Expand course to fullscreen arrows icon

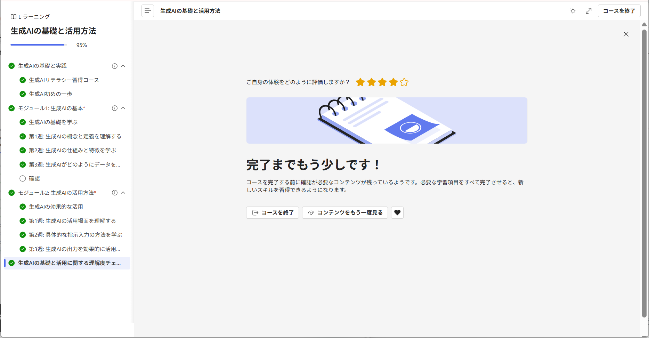pyautogui.click(x=589, y=11)
